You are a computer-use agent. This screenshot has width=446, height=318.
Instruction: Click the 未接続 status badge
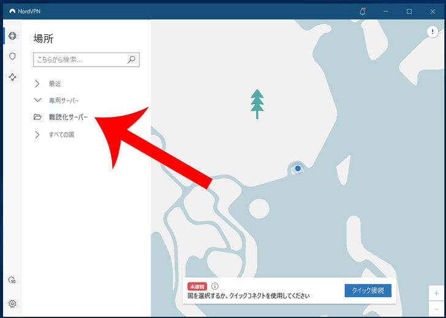click(197, 286)
